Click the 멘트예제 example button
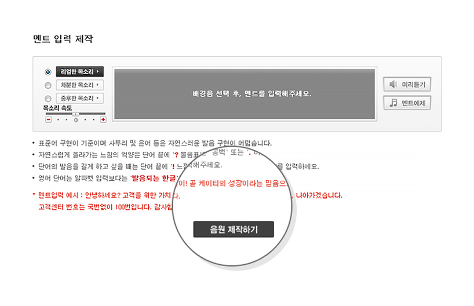Image resolution: width=474 pixels, height=306 pixels. (x=407, y=103)
